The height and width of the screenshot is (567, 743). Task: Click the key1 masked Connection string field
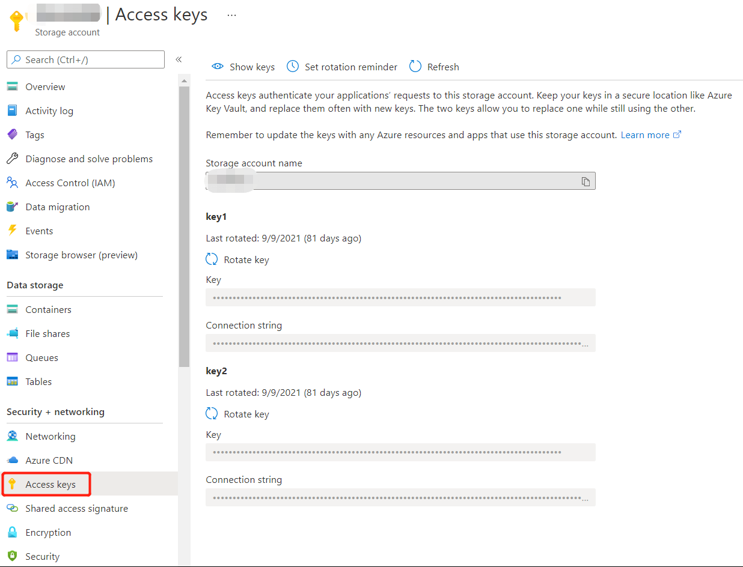400,343
